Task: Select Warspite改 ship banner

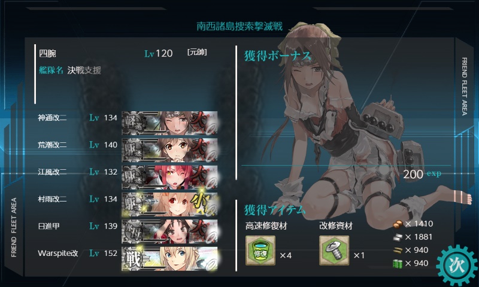Action: (169, 259)
